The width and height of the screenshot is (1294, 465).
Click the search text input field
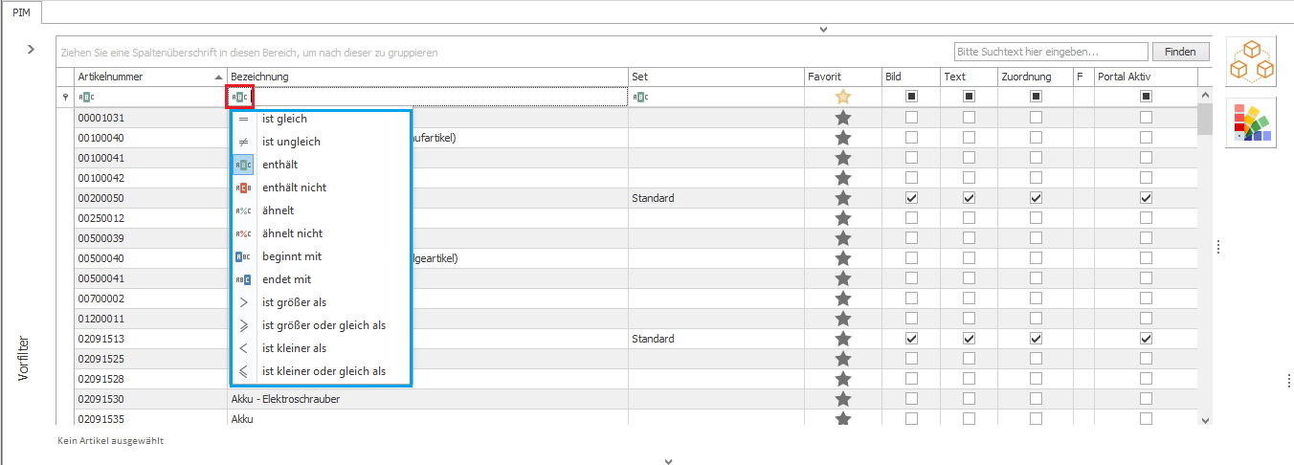click(x=1050, y=52)
